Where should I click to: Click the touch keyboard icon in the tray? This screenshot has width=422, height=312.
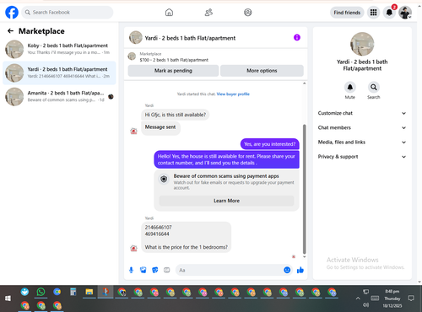click(375, 299)
